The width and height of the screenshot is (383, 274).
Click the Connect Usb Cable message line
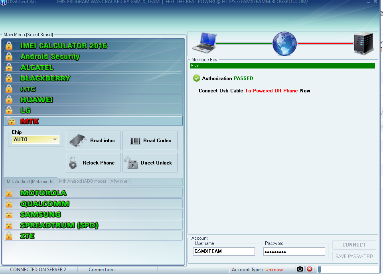[254, 91]
